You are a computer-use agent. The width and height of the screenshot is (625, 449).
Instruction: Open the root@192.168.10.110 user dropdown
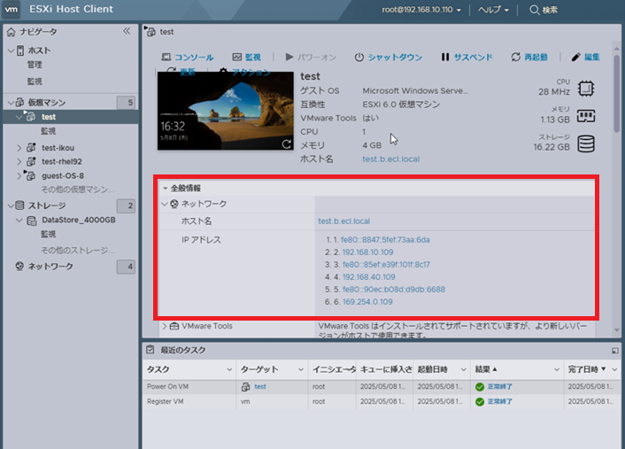(x=421, y=10)
